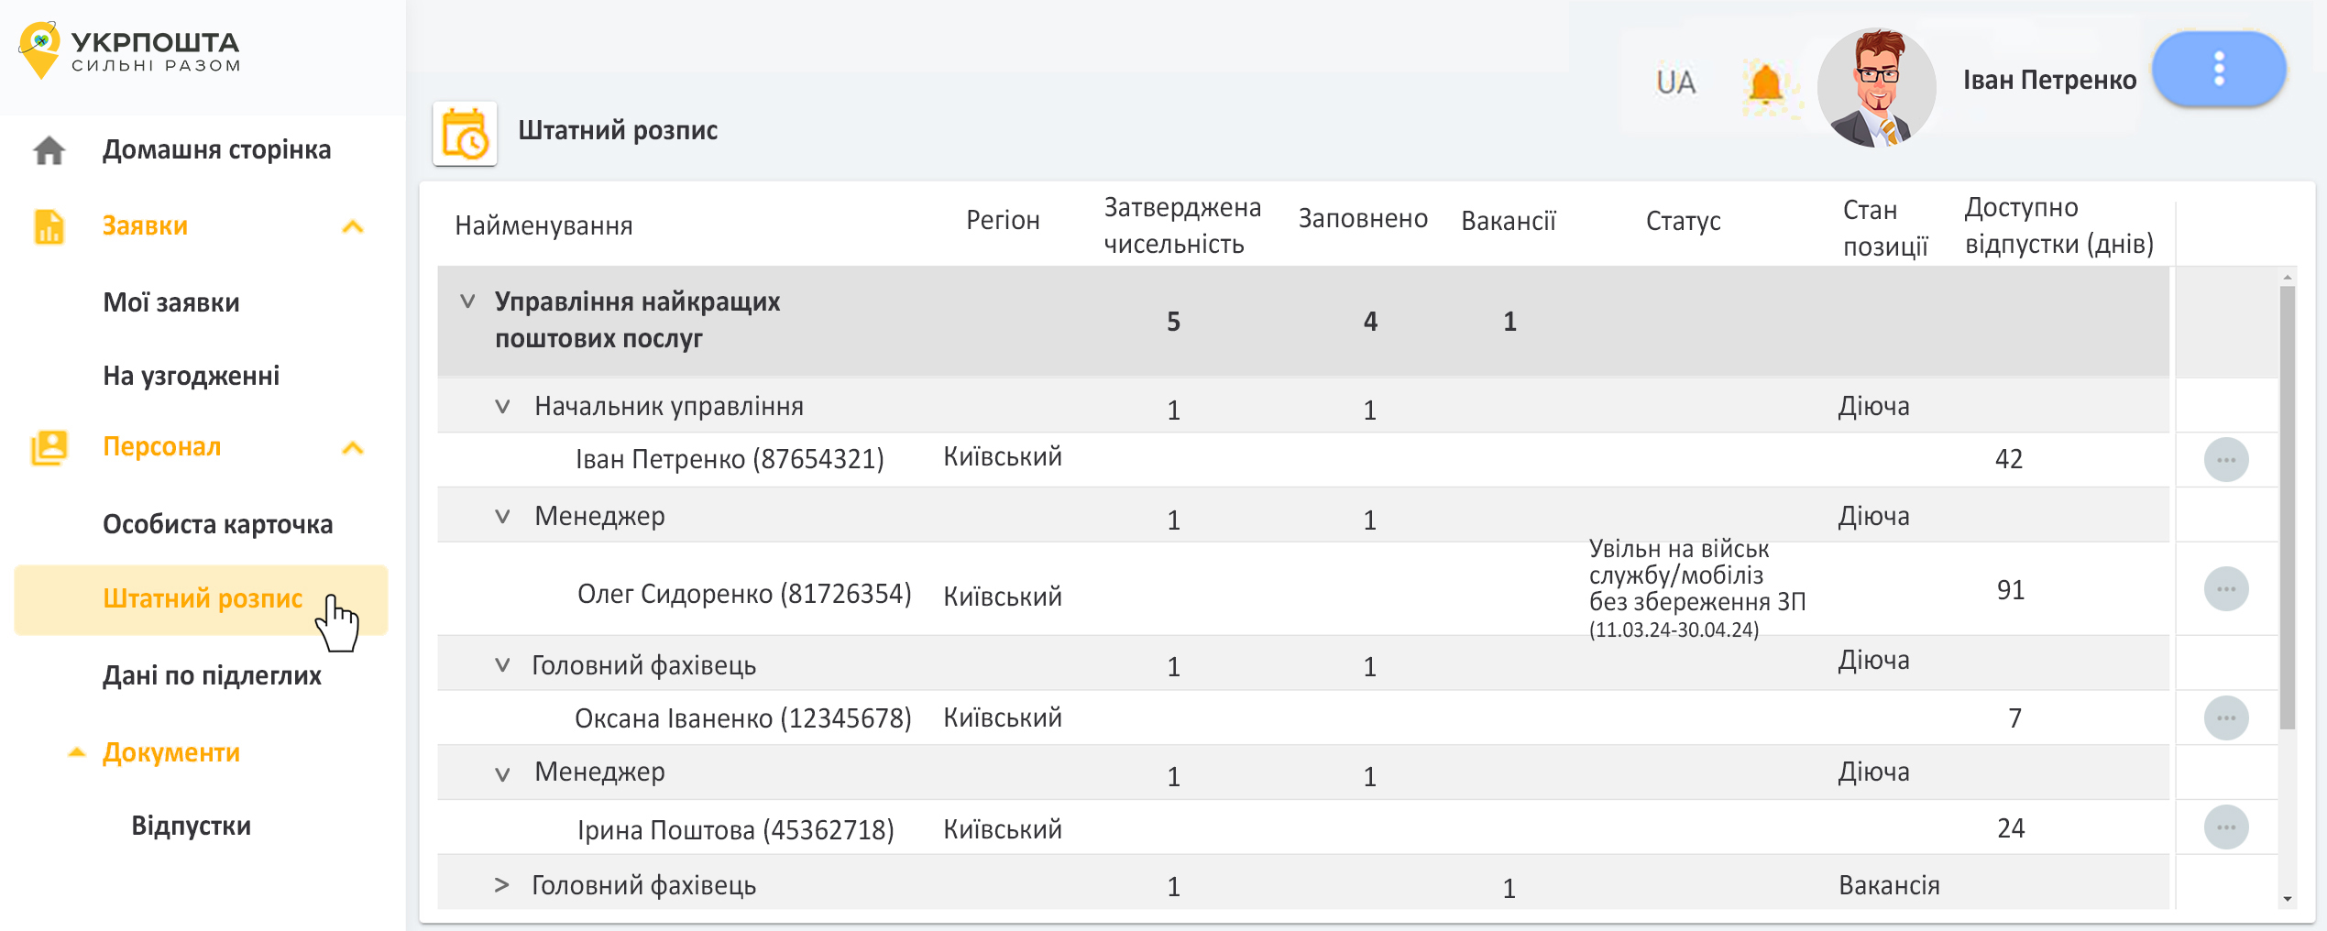The width and height of the screenshot is (2327, 931).
Task: Open the blue three-dot user menu
Action: [x=2218, y=70]
